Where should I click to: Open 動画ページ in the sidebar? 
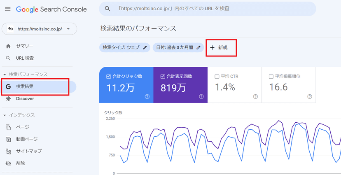click(x=27, y=139)
